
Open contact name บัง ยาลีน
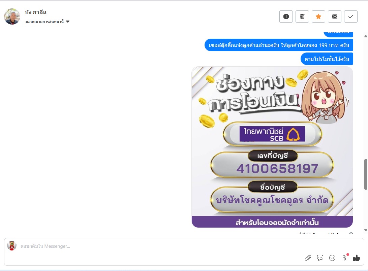coord(36,12)
